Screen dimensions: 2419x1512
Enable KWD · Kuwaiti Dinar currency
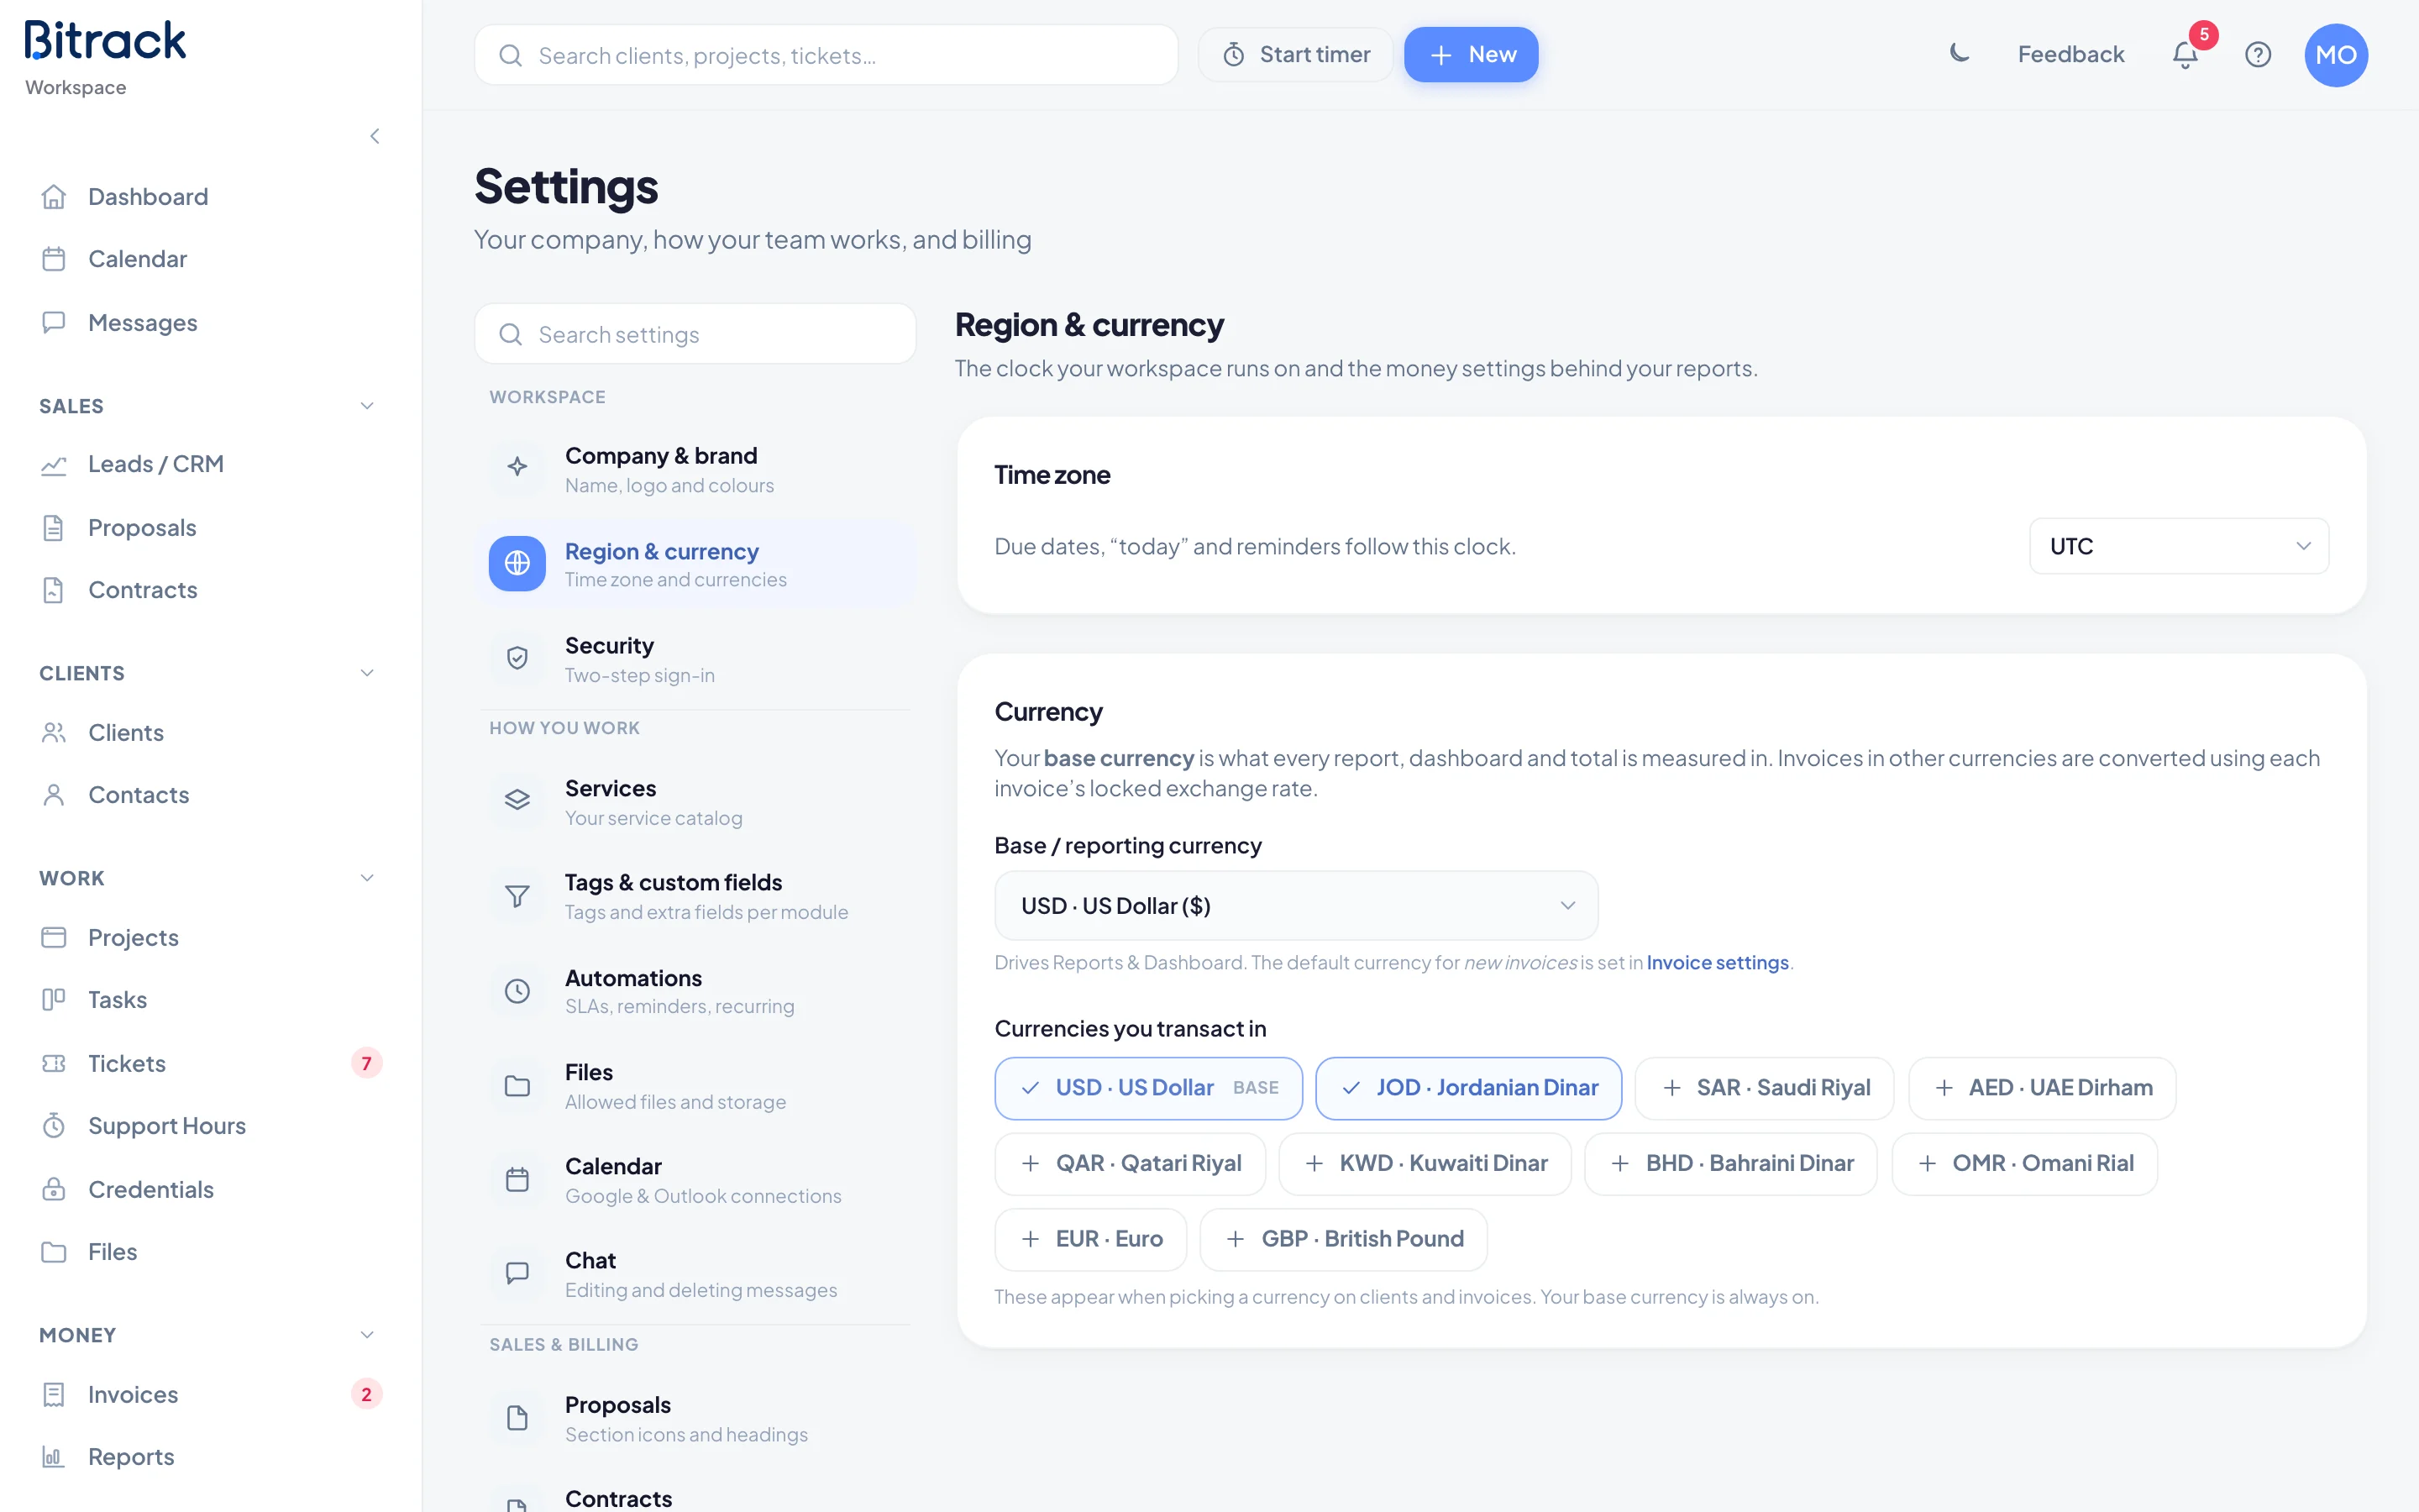click(x=1425, y=1163)
